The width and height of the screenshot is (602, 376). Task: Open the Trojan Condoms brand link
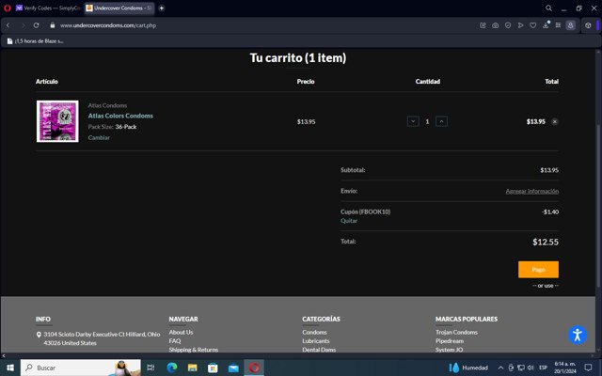click(x=456, y=332)
